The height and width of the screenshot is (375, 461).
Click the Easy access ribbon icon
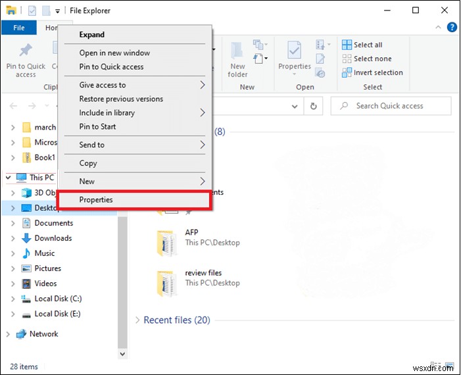pos(260,59)
